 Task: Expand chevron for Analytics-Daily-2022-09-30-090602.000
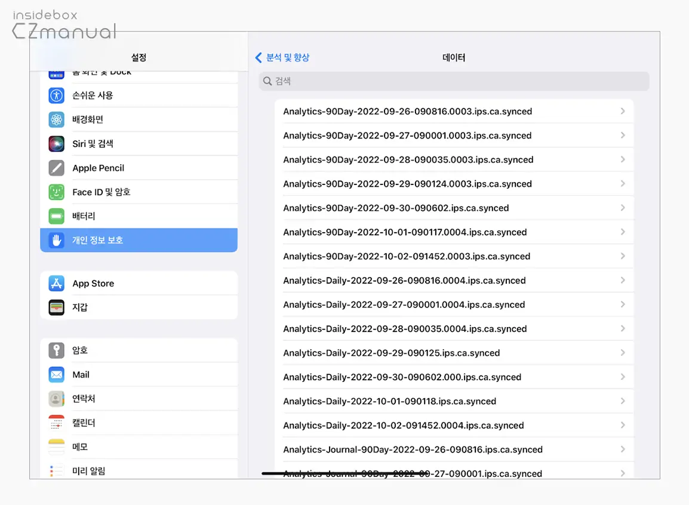[623, 377]
